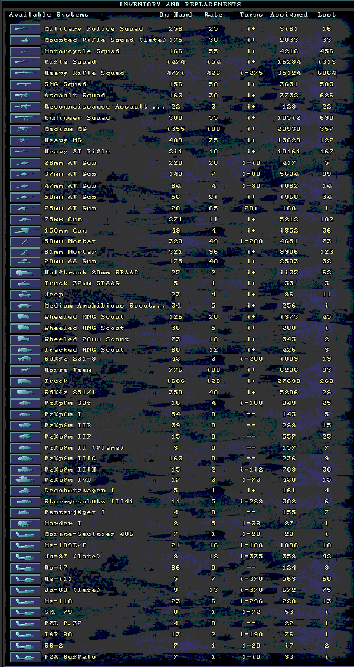The height and width of the screenshot is (667, 354).
Task: Click the Lost column header
Action: click(x=326, y=15)
